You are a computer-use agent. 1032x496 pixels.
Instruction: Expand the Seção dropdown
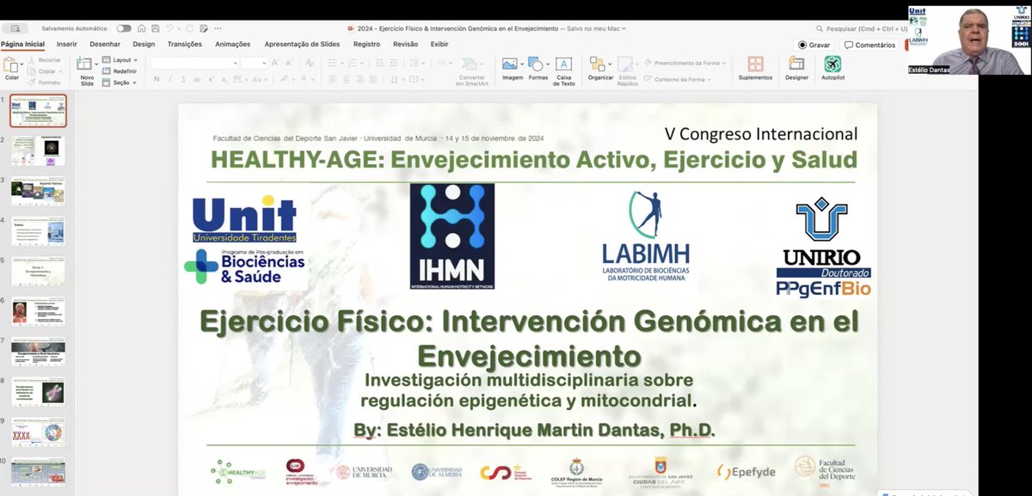click(x=119, y=83)
